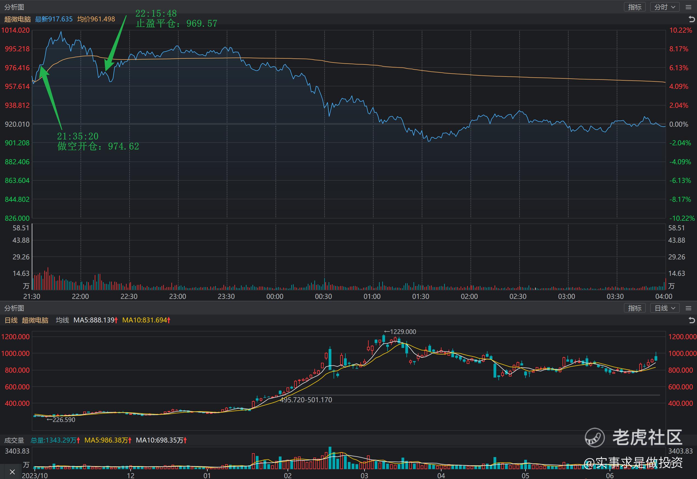
Task: Open the top chart hamburger menu
Action: (x=688, y=7)
